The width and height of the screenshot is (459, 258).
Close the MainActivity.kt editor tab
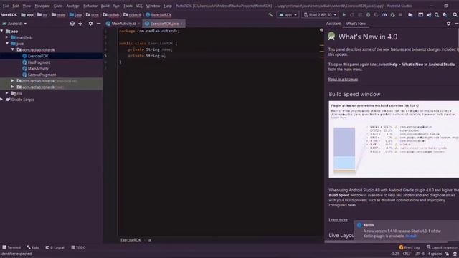138,24
